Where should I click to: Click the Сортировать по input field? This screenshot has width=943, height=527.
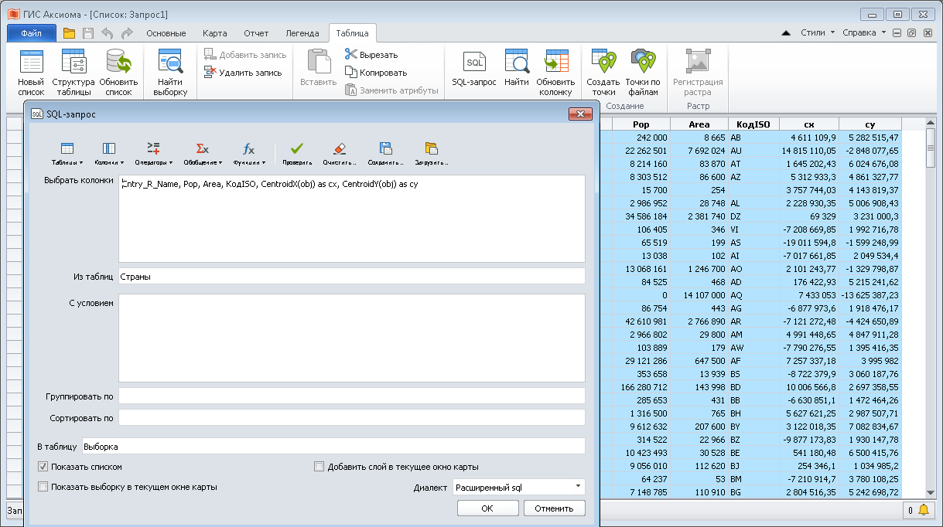point(351,418)
